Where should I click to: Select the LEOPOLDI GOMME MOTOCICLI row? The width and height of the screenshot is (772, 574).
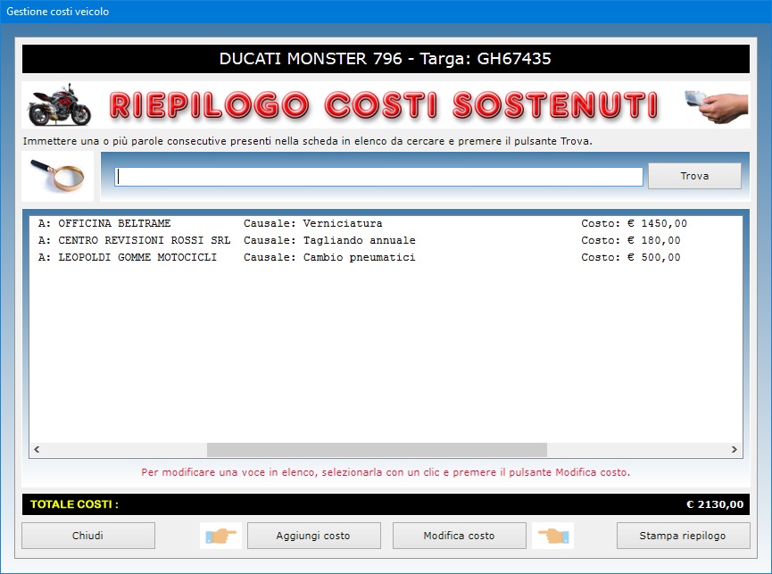386,257
